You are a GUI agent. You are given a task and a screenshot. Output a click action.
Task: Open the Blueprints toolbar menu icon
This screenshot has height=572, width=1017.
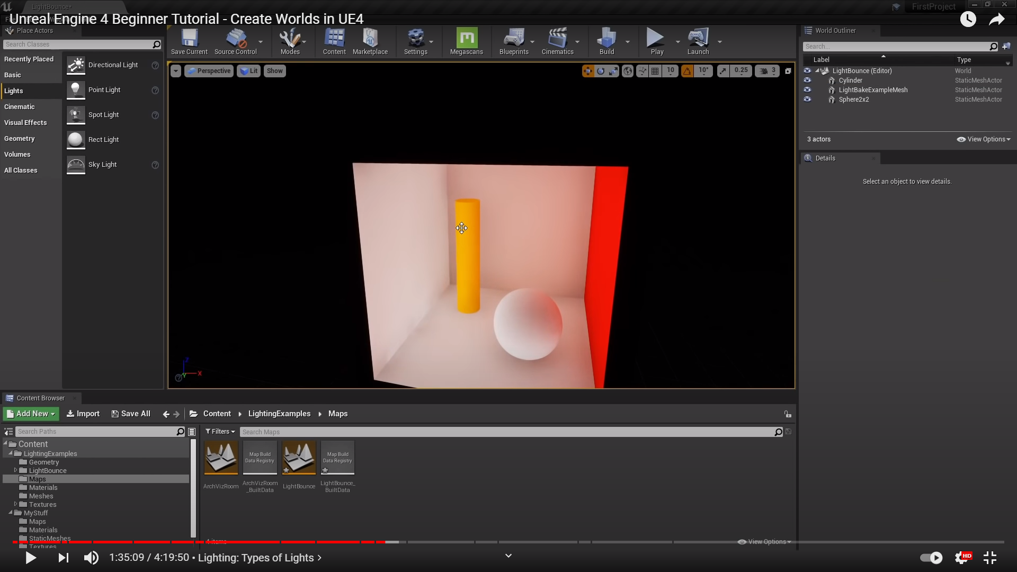513,38
